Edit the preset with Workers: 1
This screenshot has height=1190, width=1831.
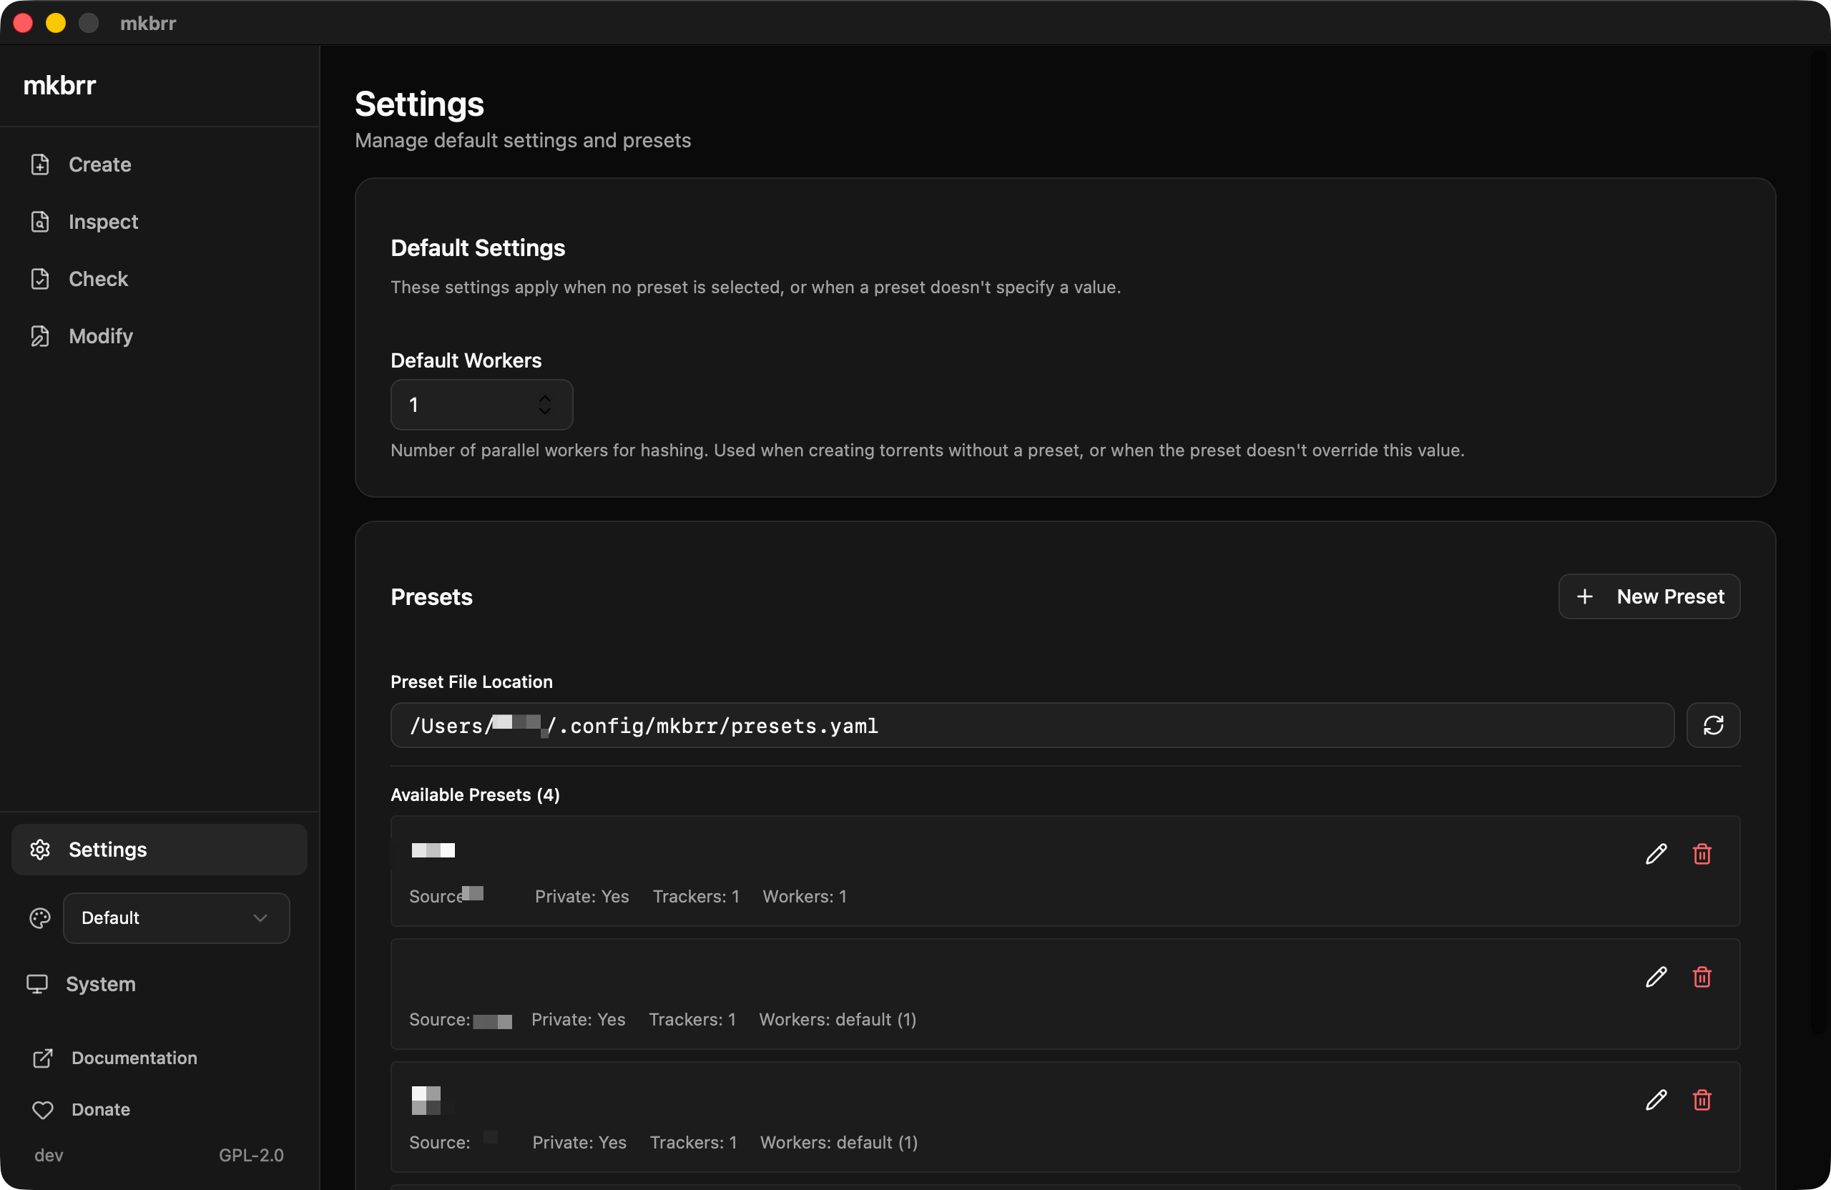[x=1656, y=854]
